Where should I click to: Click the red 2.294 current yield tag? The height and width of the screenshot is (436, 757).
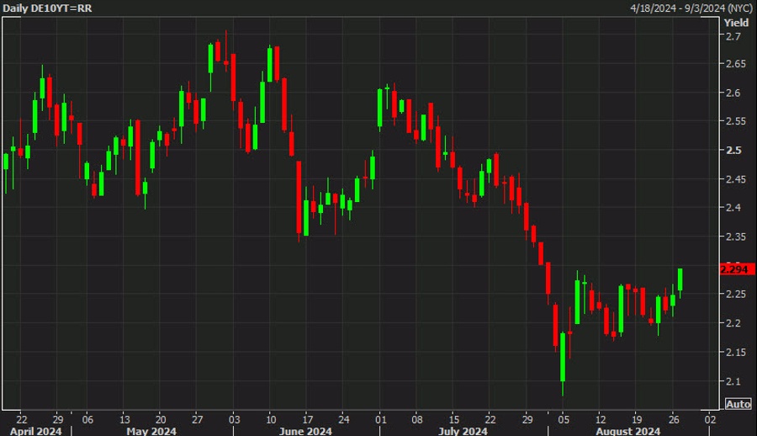[x=738, y=269]
